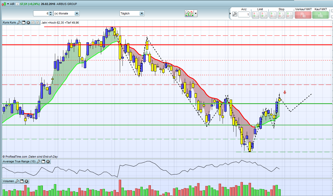The image size is (333, 196).
Task: Click the add indicator chart icon
Action: (x=189, y=13)
